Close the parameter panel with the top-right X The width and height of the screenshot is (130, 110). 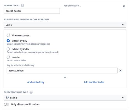click(124, 6)
